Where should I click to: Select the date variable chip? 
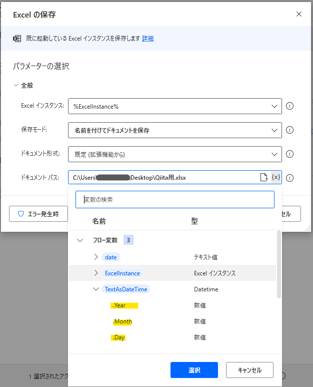tap(111, 257)
